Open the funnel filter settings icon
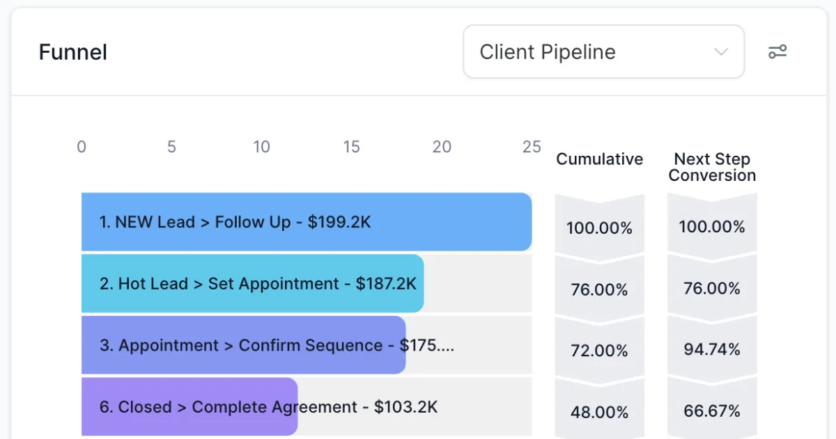This screenshot has height=439, width=836. point(777,52)
